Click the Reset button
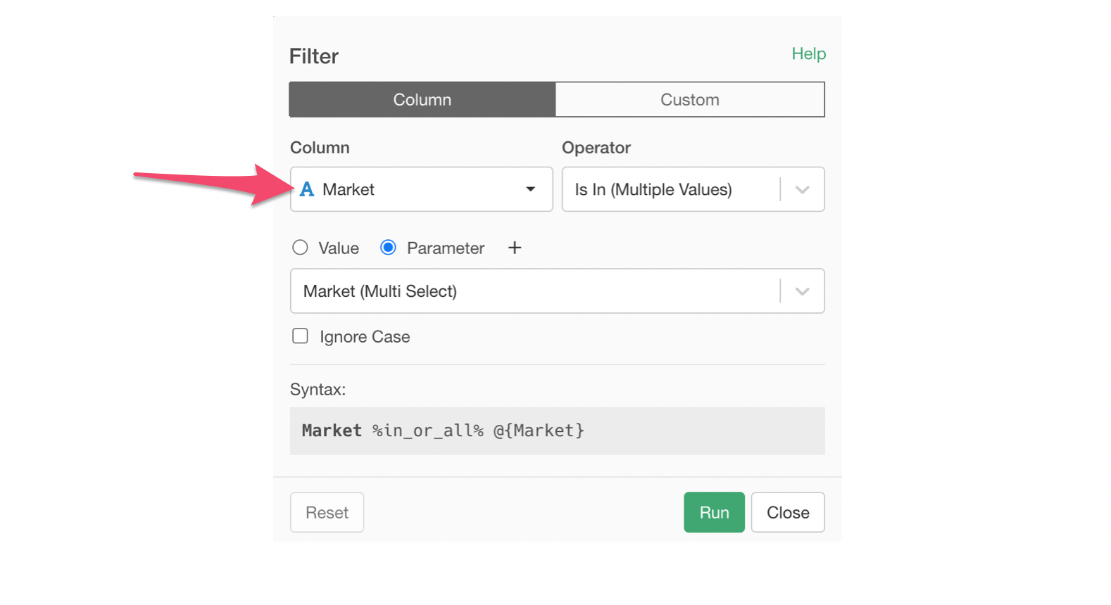1111x605 pixels. coord(327,512)
